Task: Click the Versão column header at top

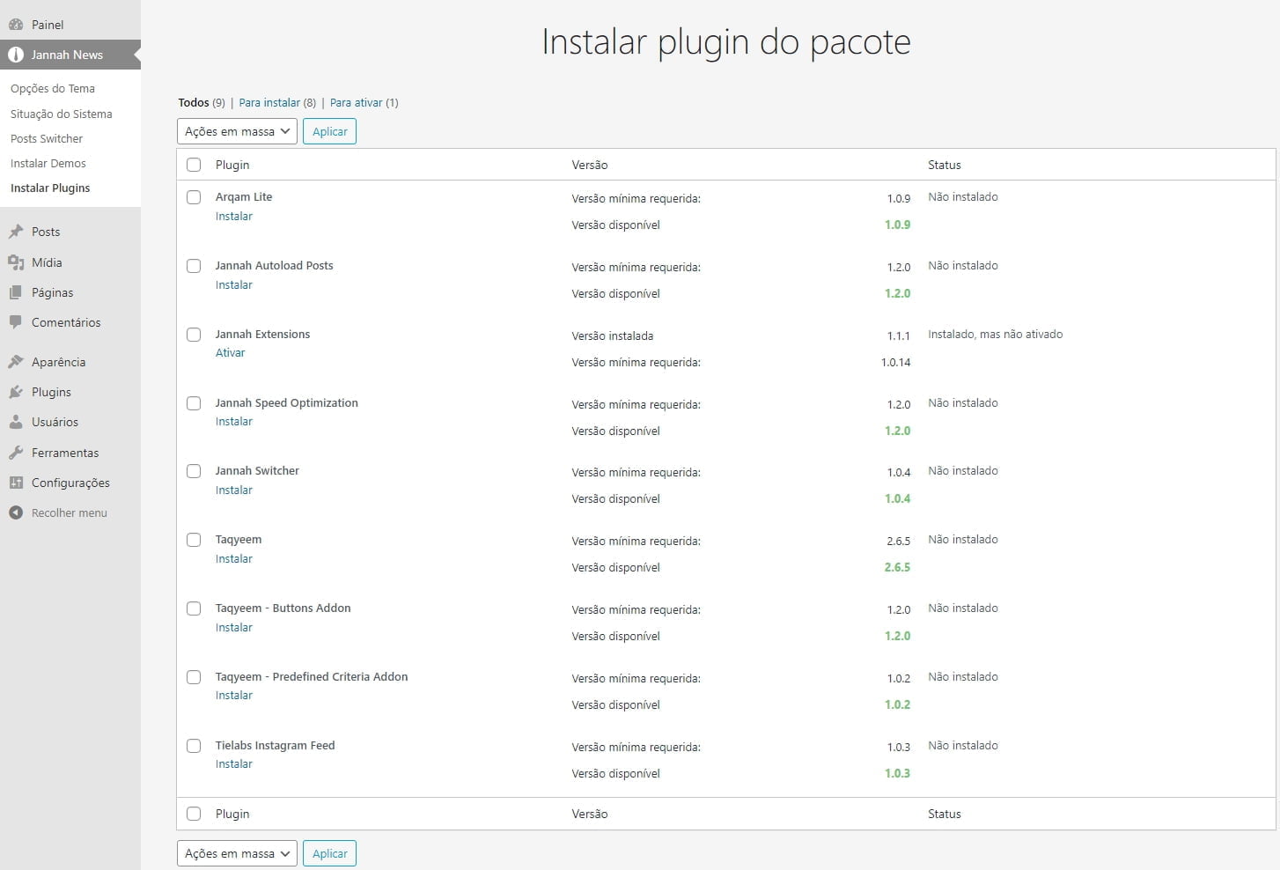Action: (590, 165)
